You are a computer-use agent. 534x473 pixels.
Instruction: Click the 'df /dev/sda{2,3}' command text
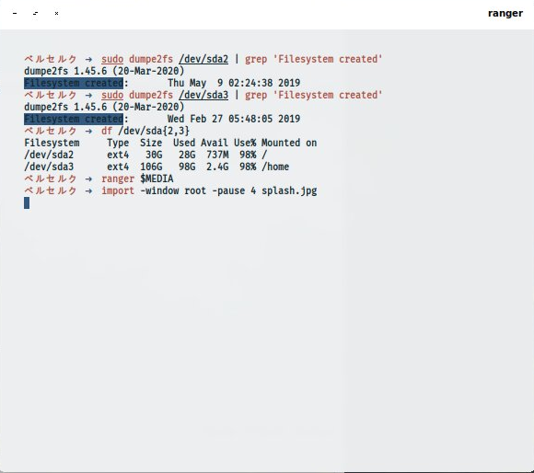pos(145,131)
